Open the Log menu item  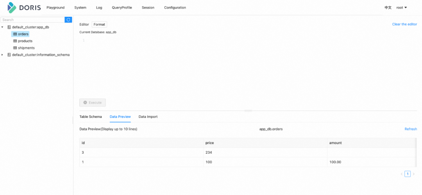99,7
